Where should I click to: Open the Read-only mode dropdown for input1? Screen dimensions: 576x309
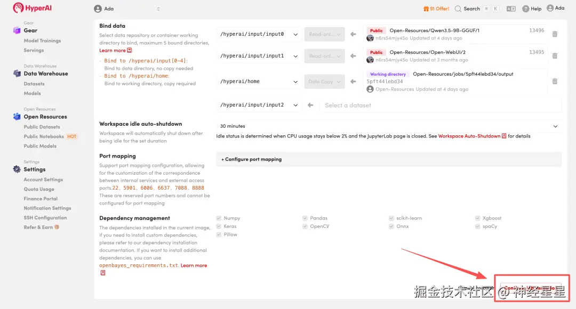coord(324,56)
